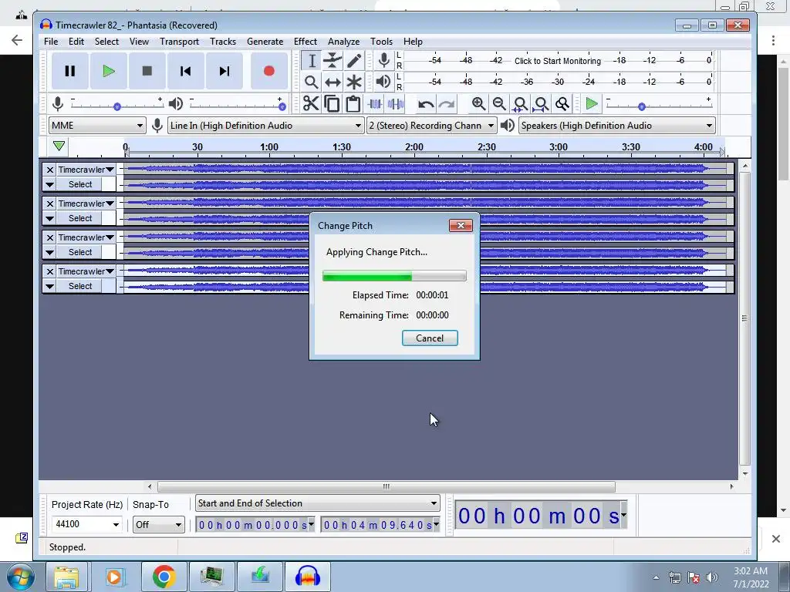Image resolution: width=790 pixels, height=592 pixels.
Task: Collapse the first track with its triangle
Action: coord(49,184)
